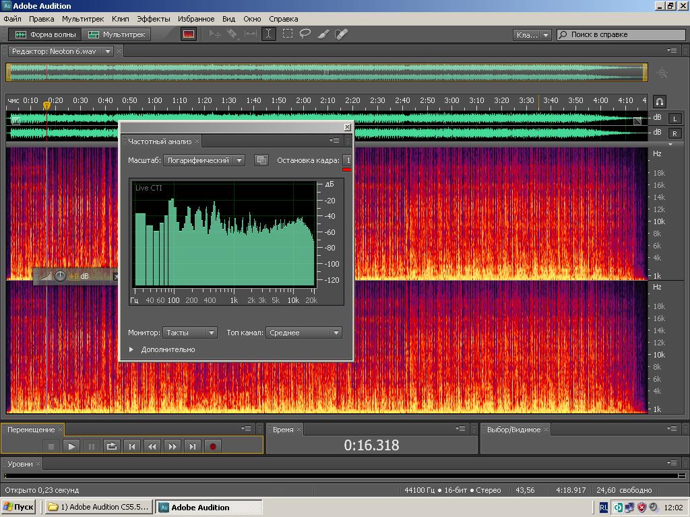Click the Record button in transport
Image resolution: width=690 pixels, height=517 pixels.
tap(213, 446)
